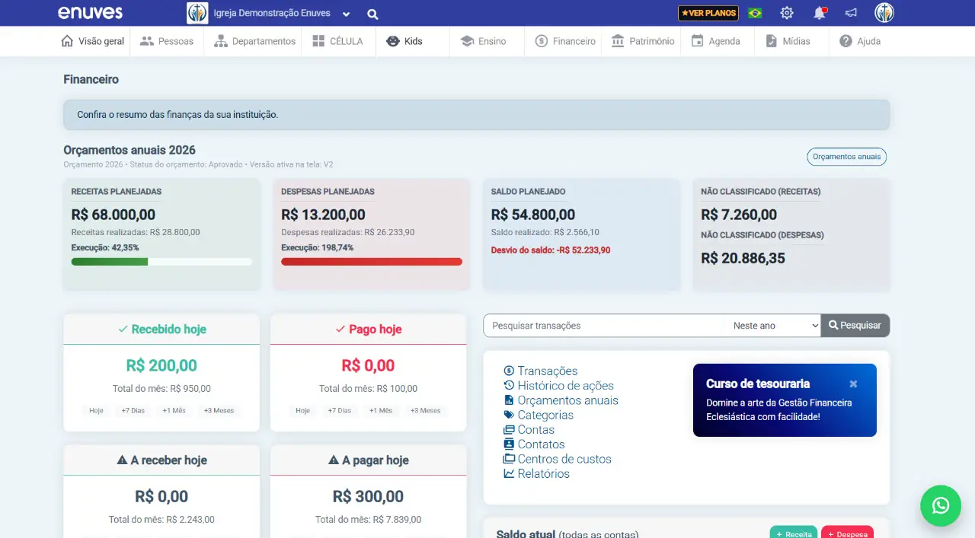Screen dimensions: 975x538
Task: Open the Centros de custos link
Action: pos(558,459)
